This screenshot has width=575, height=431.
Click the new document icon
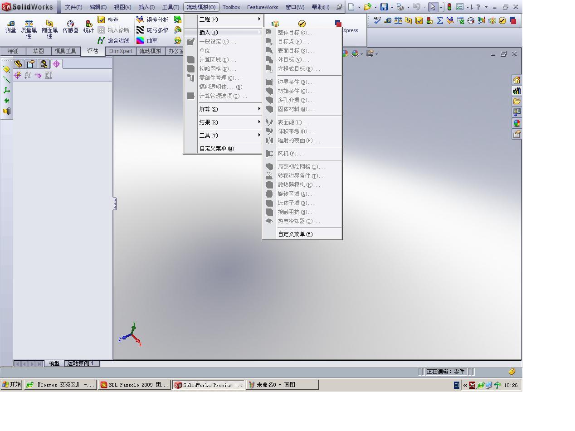tap(351, 7)
